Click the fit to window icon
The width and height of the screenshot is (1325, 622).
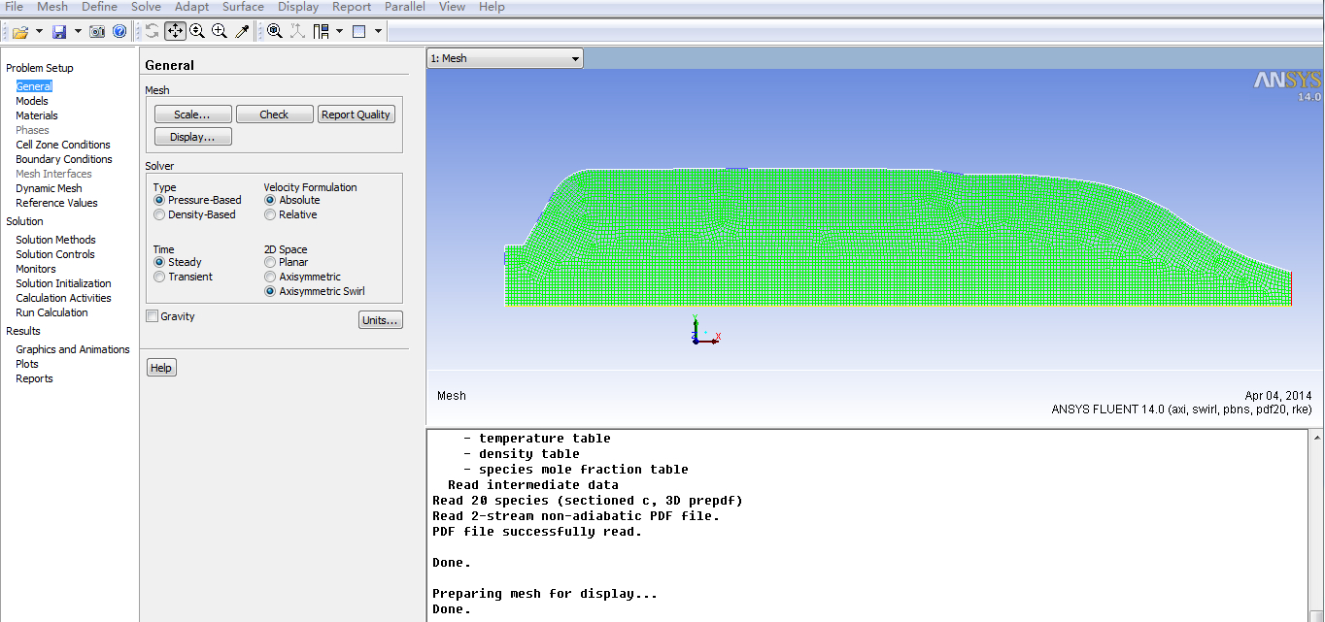(275, 31)
